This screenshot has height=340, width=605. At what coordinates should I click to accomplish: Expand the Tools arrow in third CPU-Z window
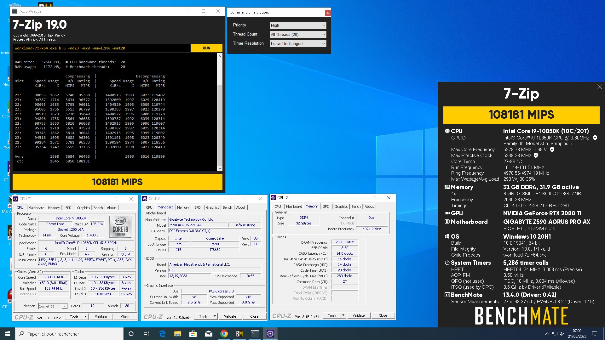point(343,315)
